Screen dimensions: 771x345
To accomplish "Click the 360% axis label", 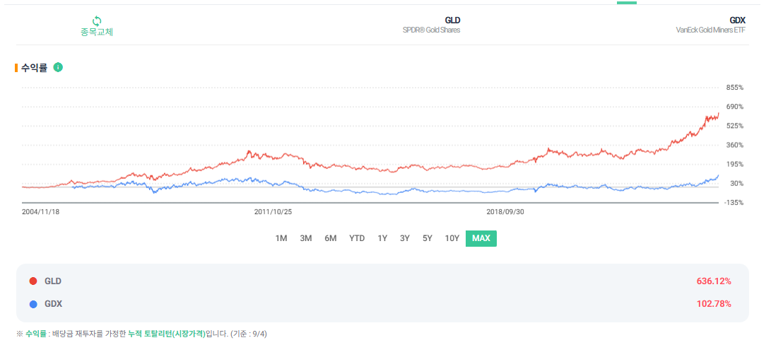I will point(735,145).
